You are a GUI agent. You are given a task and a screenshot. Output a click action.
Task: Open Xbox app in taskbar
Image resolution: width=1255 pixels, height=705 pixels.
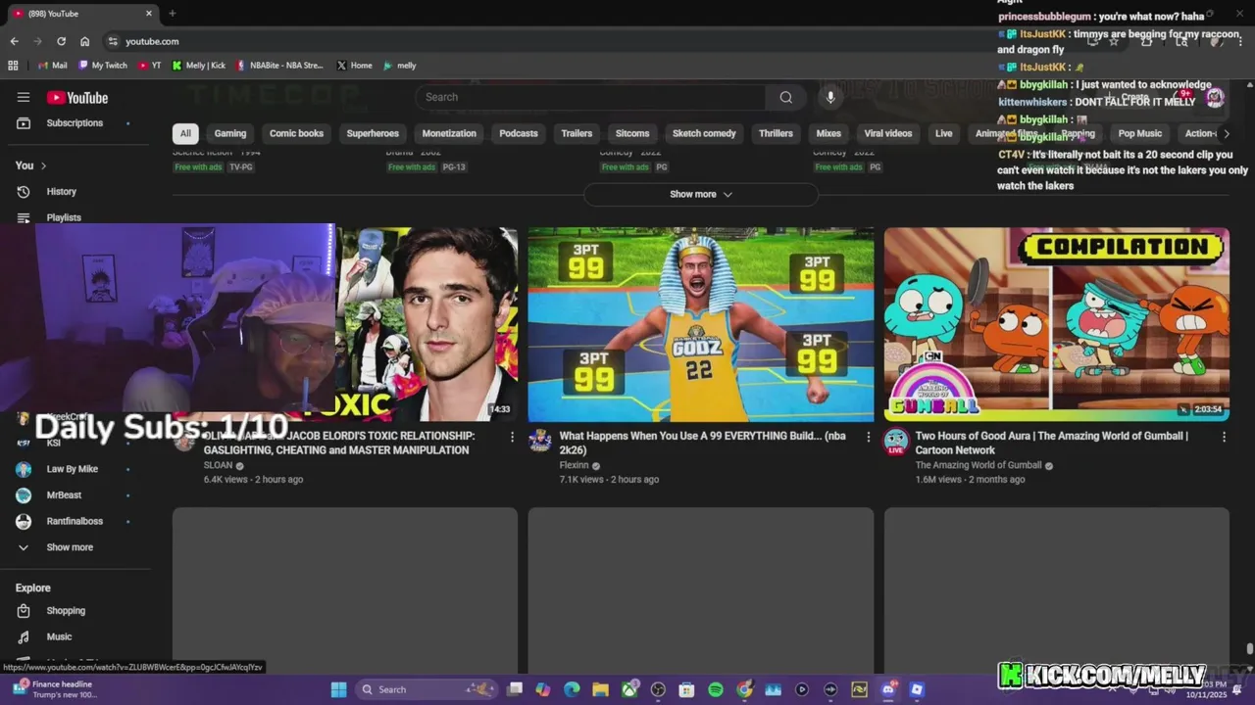(629, 689)
